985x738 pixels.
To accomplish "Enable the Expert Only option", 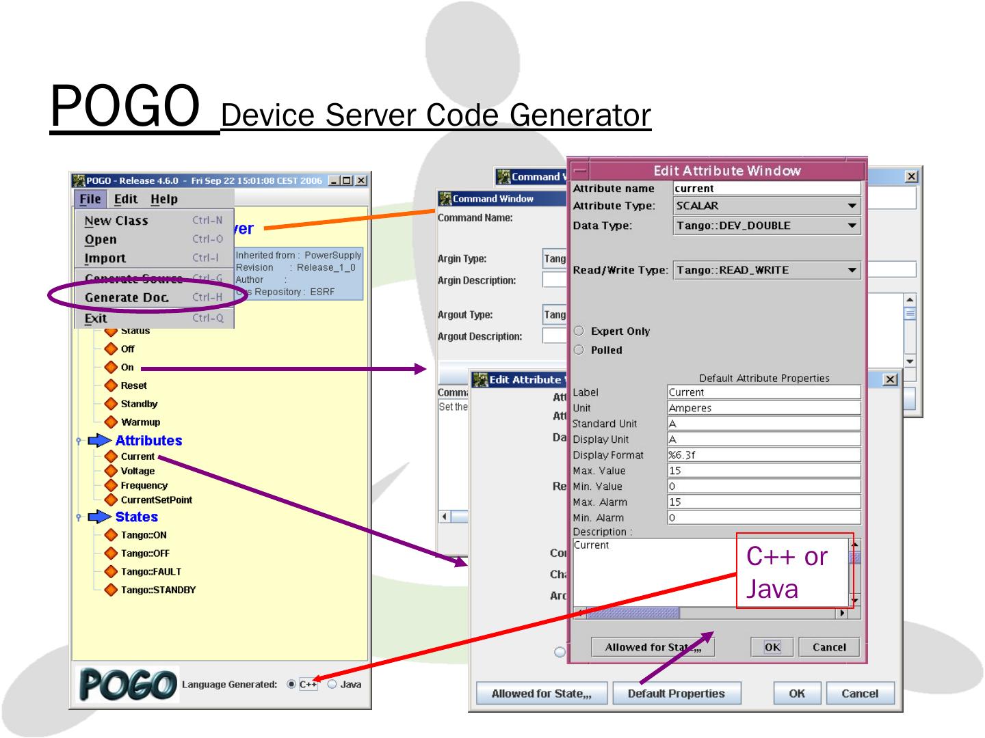I will point(579,331).
